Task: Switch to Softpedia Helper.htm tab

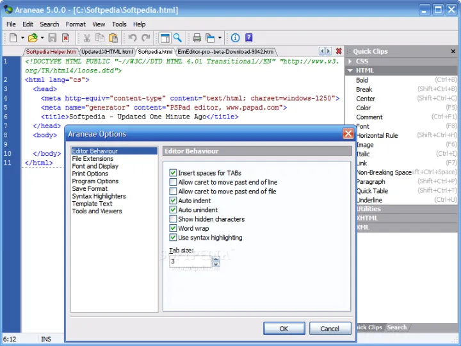Action: [51, 52]
